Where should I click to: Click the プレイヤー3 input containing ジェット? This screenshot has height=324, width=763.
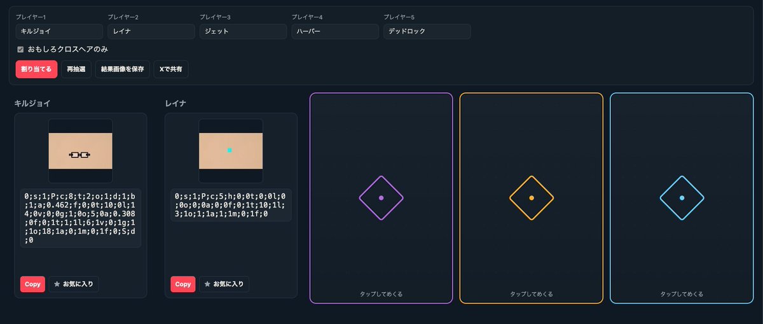point(243,31)
